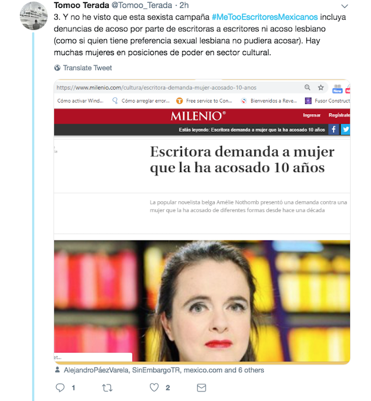
Task: Send tweet via direct message envelope icon
Action: 201,388
